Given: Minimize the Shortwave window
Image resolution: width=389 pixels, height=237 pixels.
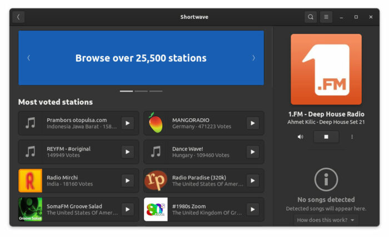Looking at the screenshot, I should pyautogui.click(x=341, y=17).
